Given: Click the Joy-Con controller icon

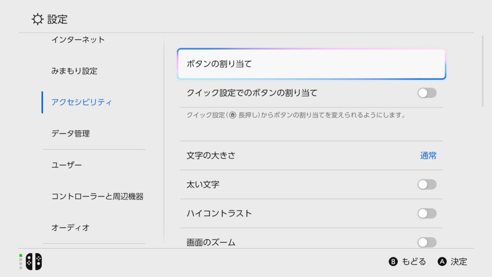Looking at the screenshot, I should click(x=34, y=261).
